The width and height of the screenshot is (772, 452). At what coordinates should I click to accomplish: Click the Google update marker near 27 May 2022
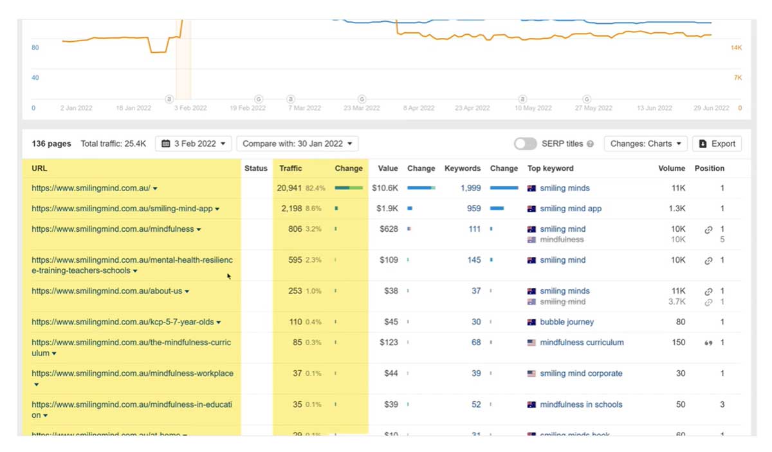587,99
